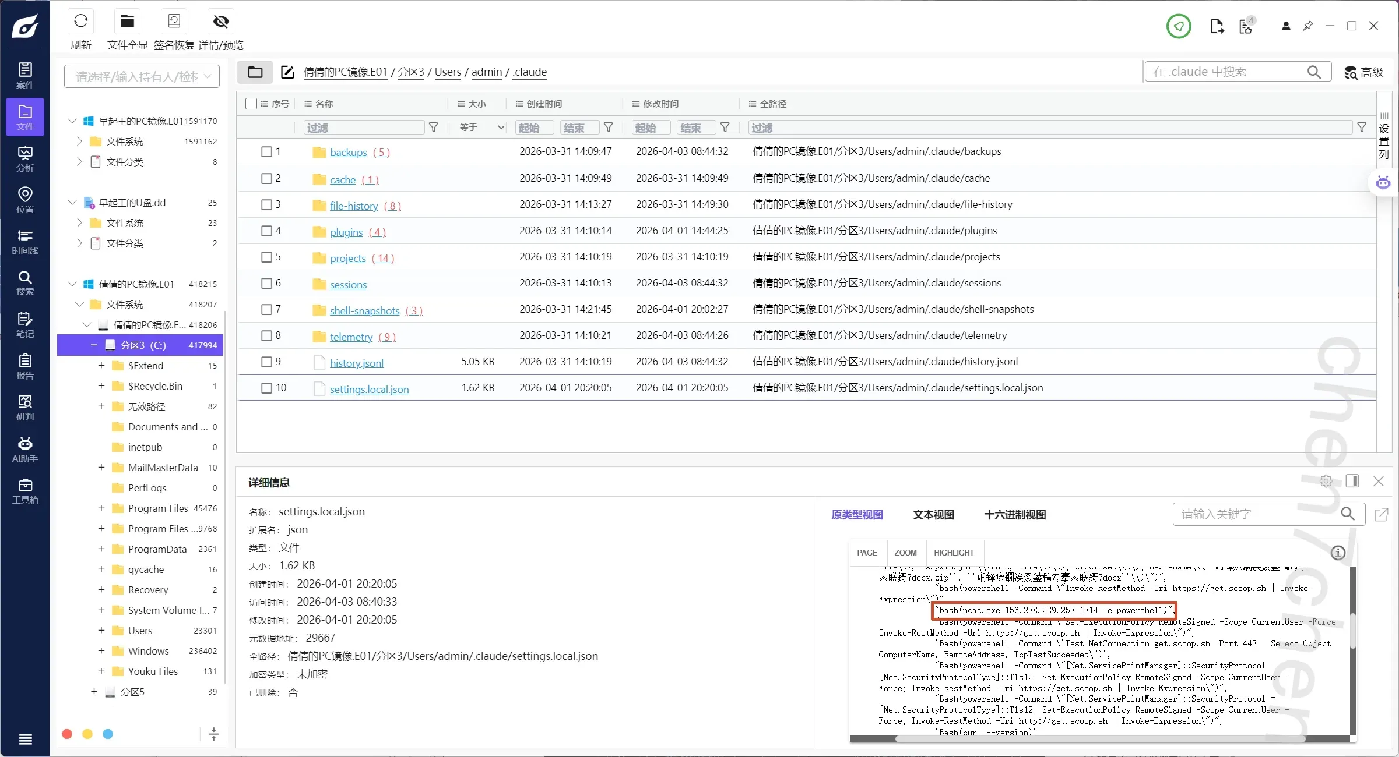Open the 时间线 timeline sidebar icon
Viewport: 1399px width, 757px height.
pyautogui.click(x=24, y=241)
